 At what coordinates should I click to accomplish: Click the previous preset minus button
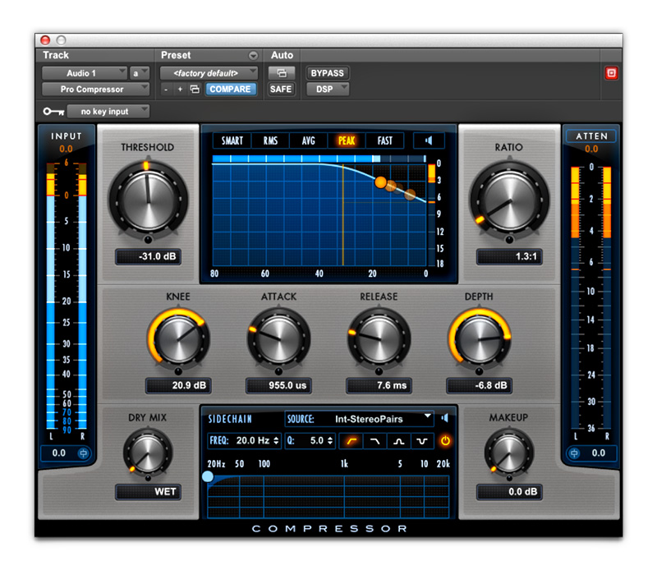click(x=167, y=90)
